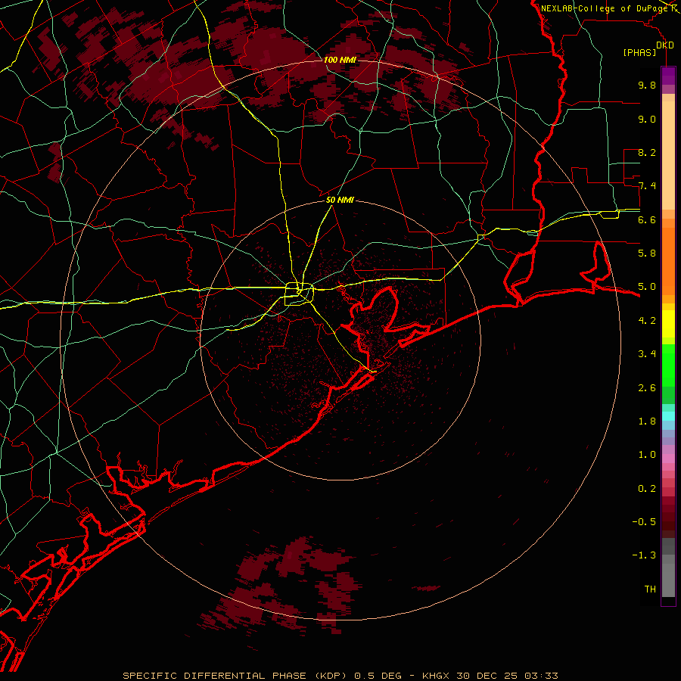Click the 7.4 value on the color scale
This screenshot has width=681, height=681.
coord(647,186)
